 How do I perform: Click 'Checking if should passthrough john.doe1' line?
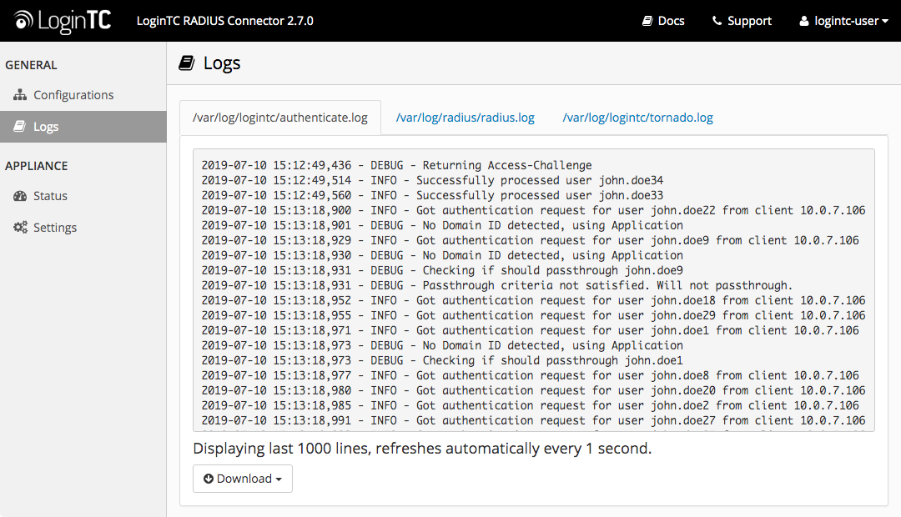click(442, 360)
